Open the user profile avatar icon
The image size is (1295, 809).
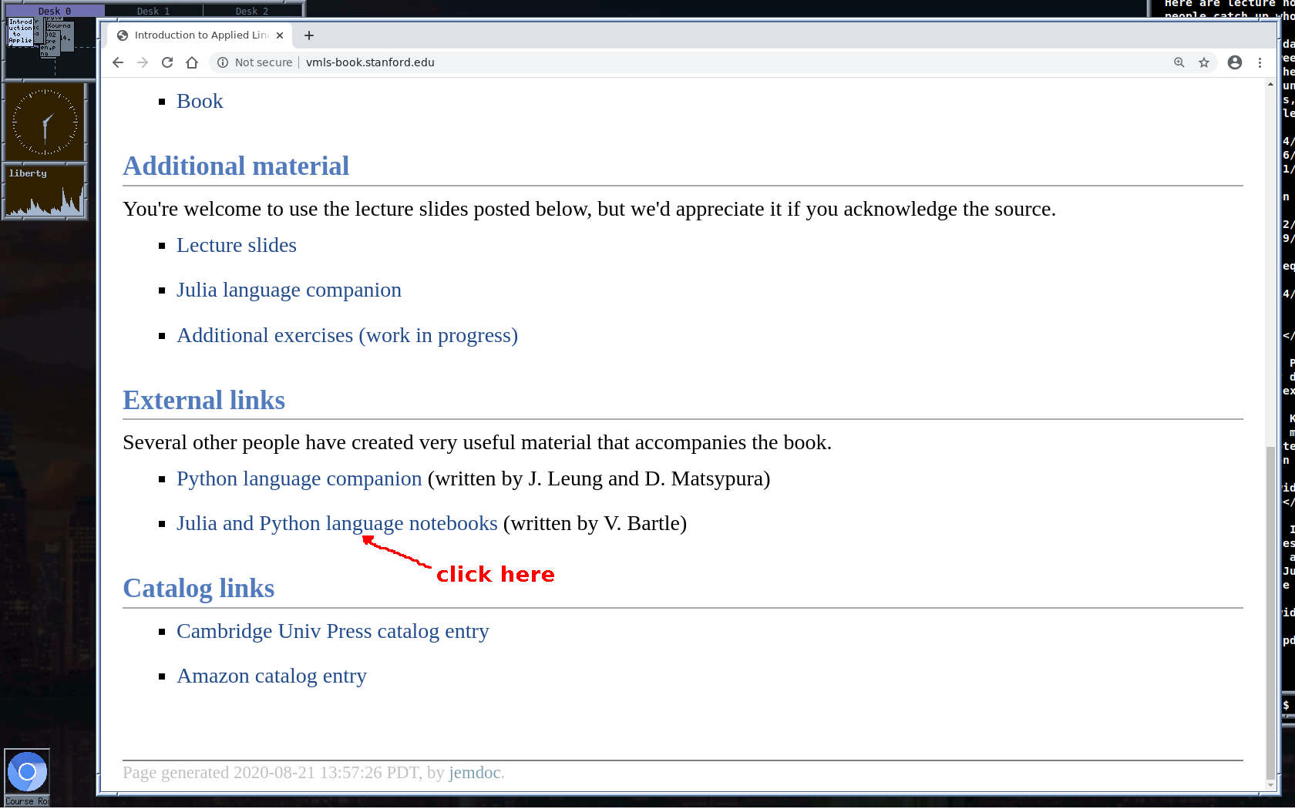tap(1235, 62)
